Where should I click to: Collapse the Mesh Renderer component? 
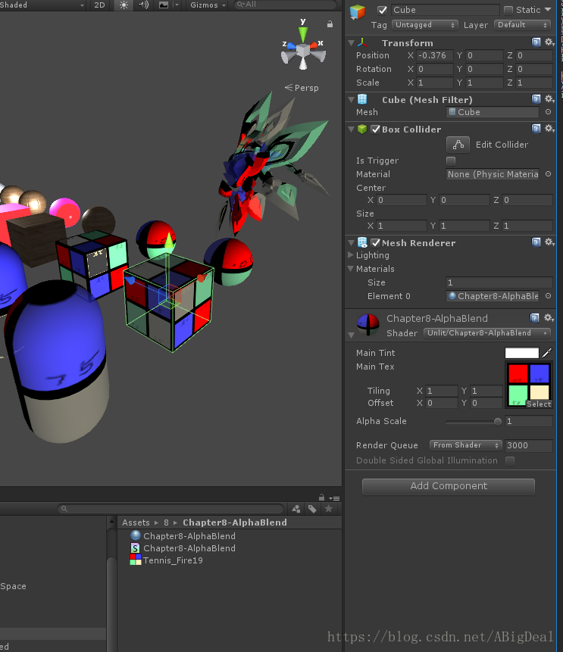tap(351, 243)
